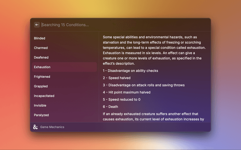Viewport: 241px width, 150px height.
Task: Pick the Grappled condition
Action: 41,86
